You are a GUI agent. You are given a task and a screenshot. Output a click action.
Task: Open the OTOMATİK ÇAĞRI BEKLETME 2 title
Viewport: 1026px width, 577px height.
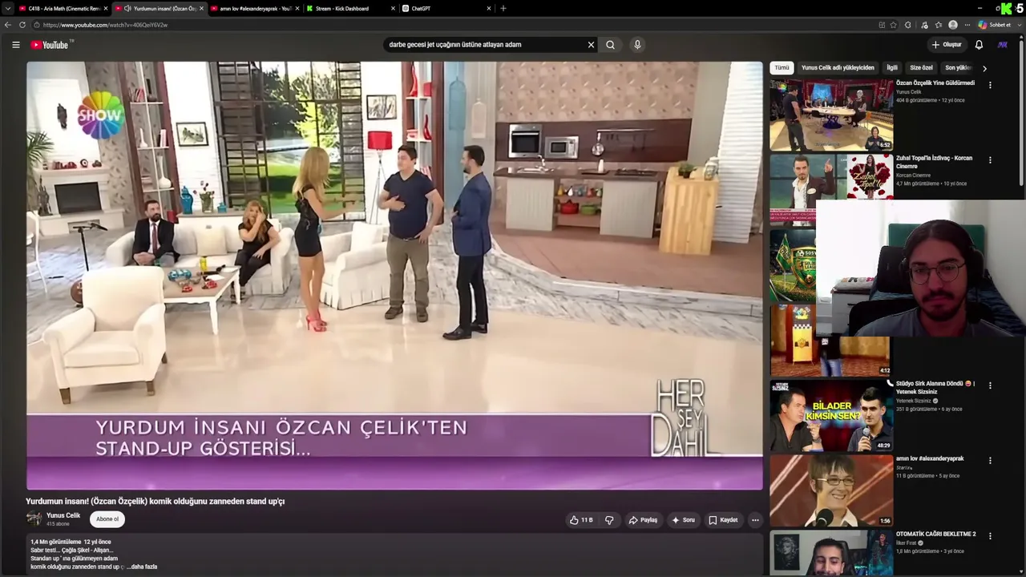[935, 534]
